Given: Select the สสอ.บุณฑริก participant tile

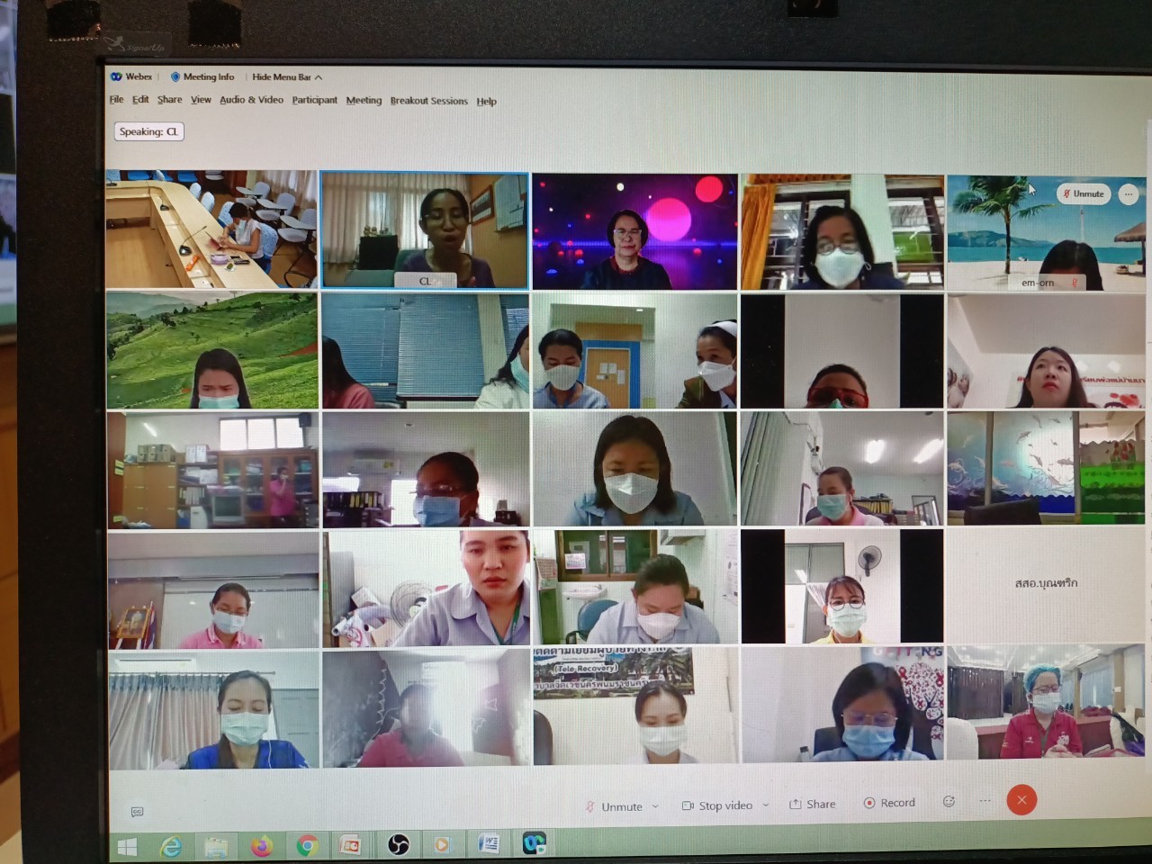Looking at the screenshot, I should pos(1045,584).
